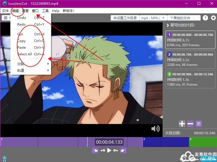Viewport: 217px width, 162px height.
Task: Click the blue figure icon at bottom left
Action: (4, 159)
